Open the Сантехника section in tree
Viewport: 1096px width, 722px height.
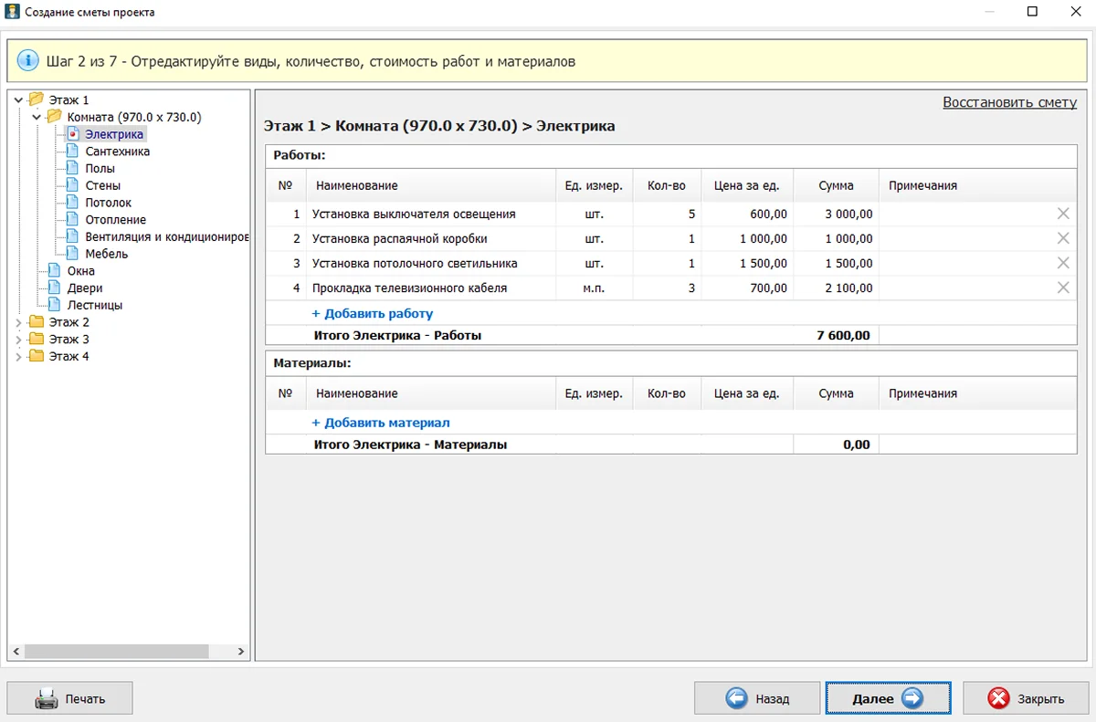pos(117,152)
